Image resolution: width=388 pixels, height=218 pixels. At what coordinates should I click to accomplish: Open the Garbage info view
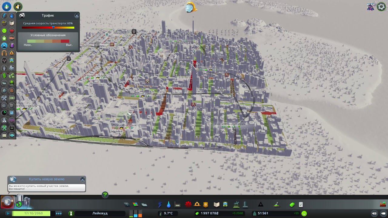click(4, 23)
